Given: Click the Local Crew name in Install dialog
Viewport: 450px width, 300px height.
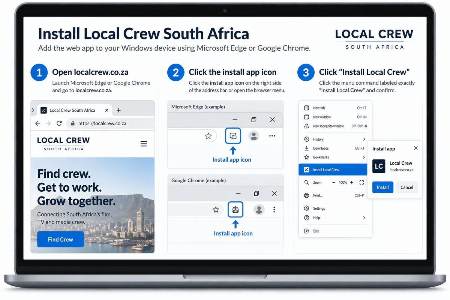Looking at the screenshot, I should 401,163.
